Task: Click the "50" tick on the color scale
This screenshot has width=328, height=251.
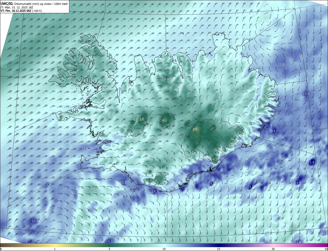Action: pyautogui.click(x=326, y=249)
